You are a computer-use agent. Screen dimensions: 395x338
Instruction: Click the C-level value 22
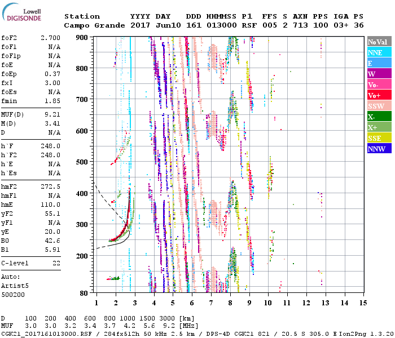click(56, 263)
